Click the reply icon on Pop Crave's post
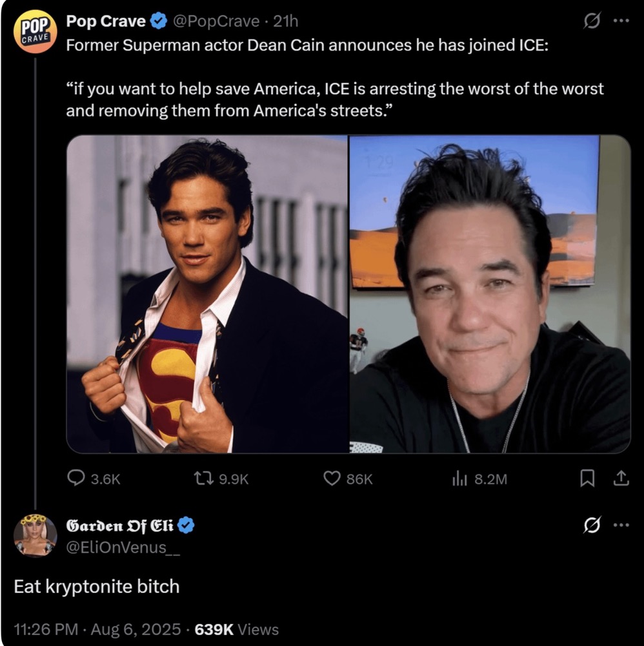Viewport: 644px width, 646px height. pos(76,478)
